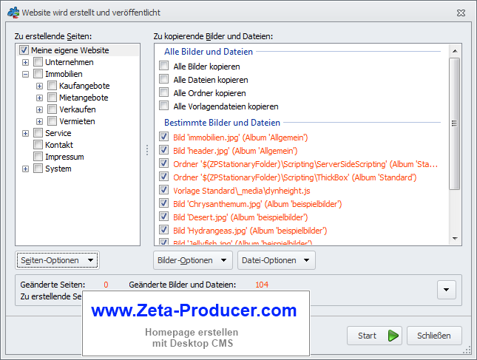Click the text Bild 'Desert.jpg' (Album 'beispielbilder')
477x360 pixels.
point(240,217)
